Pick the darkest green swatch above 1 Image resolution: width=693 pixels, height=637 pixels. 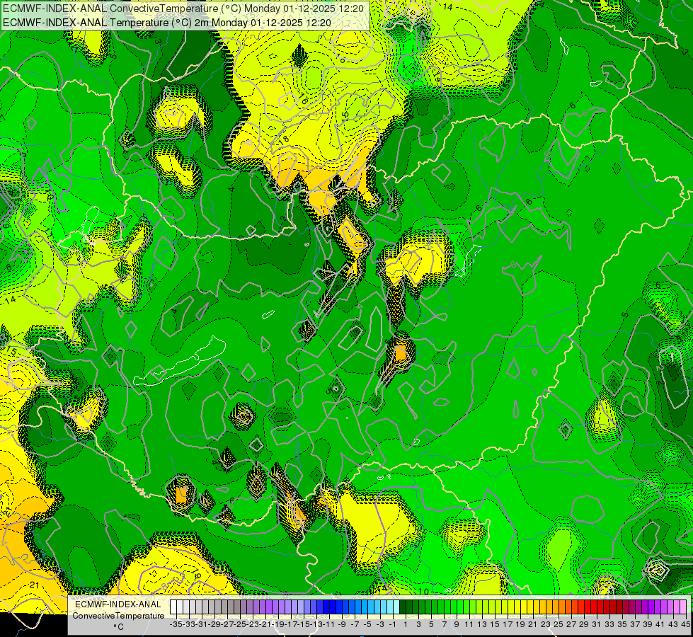403,607
